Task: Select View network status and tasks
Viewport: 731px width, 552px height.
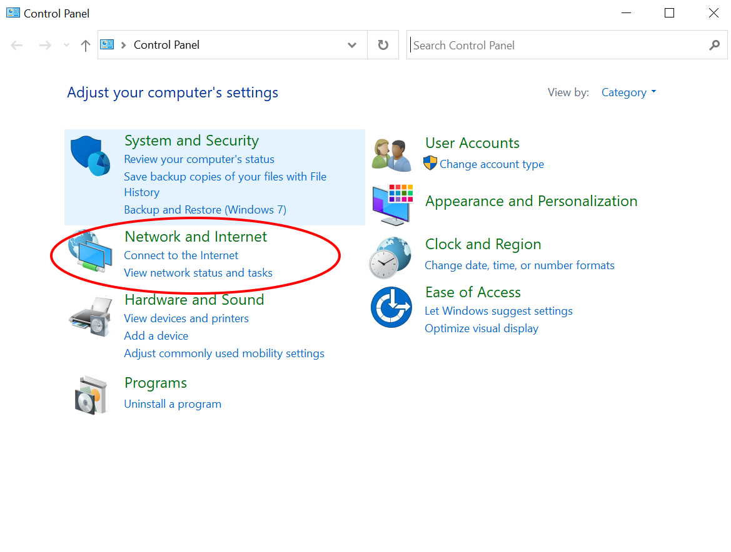Action: click(x=198, y=273)
